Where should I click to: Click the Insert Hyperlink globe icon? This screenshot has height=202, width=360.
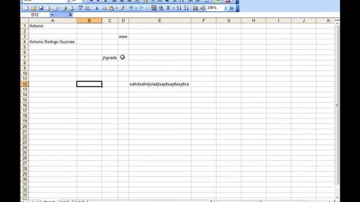161,8
